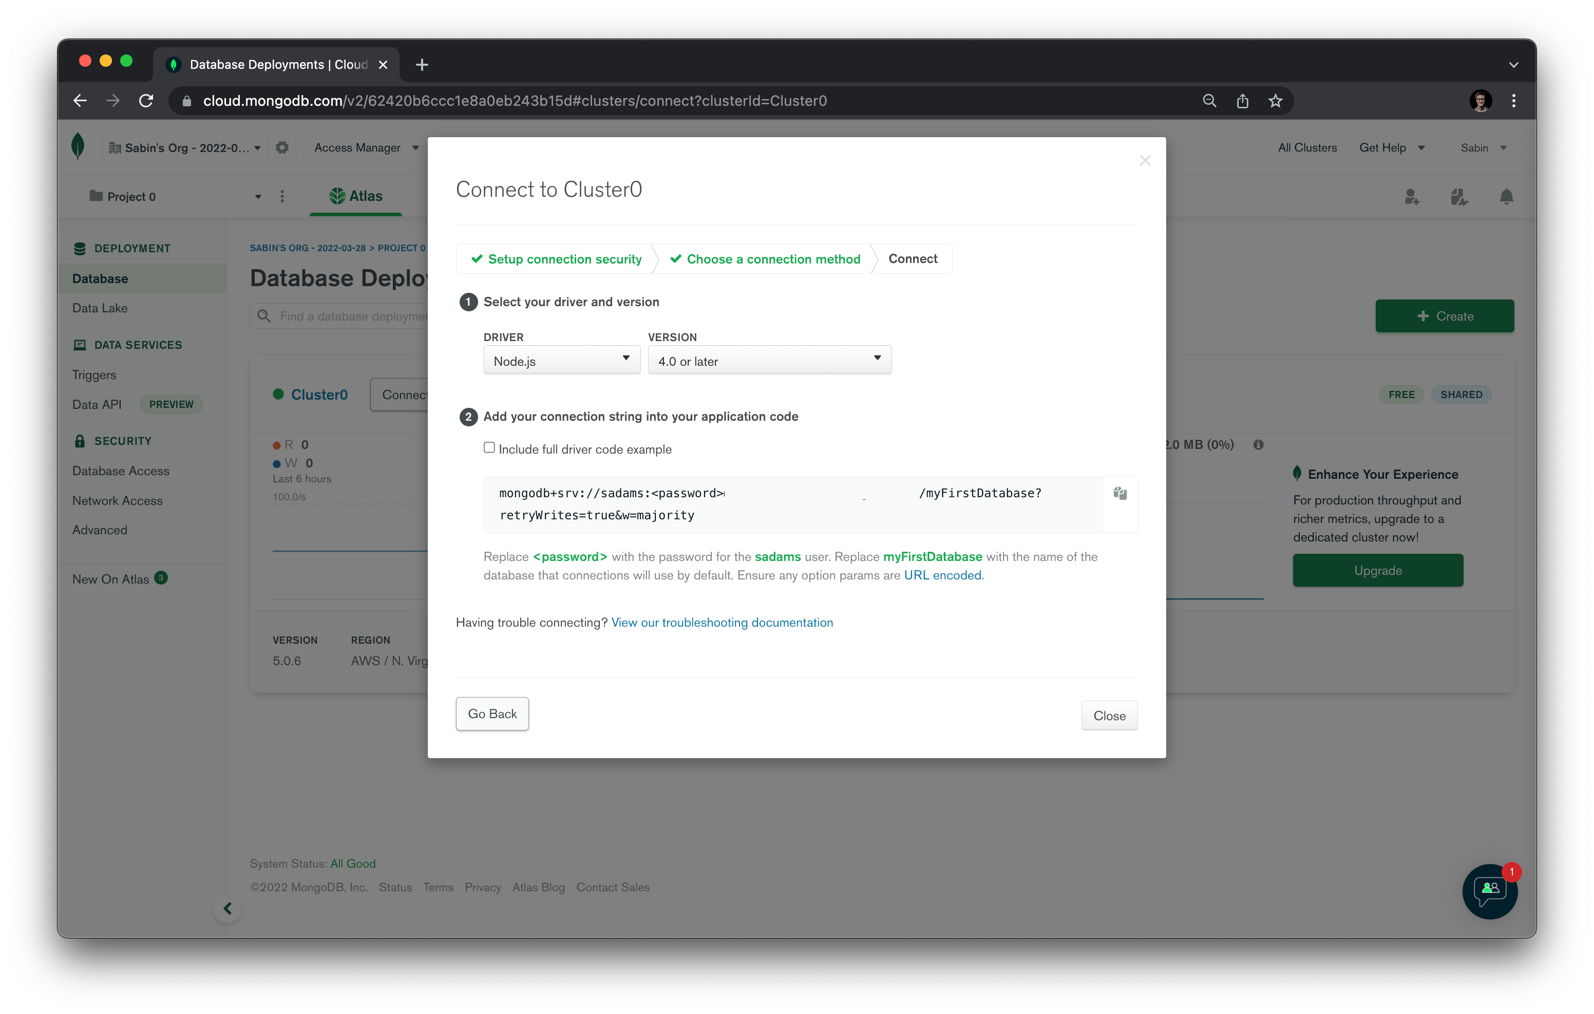
Task: Open the alerts bell icon
Action: pyautogui.click(x=1506, y=197)
